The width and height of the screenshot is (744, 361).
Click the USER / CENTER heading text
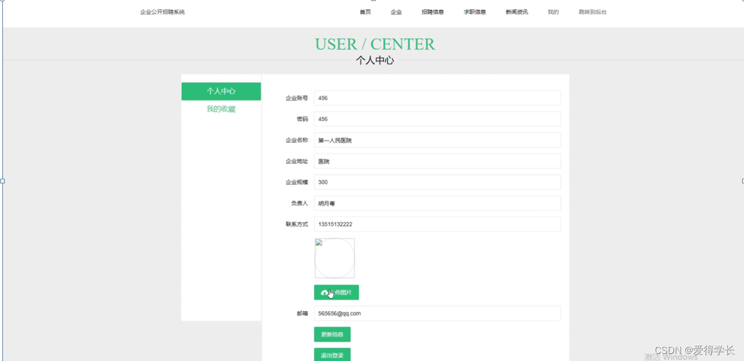pos(375,44)
